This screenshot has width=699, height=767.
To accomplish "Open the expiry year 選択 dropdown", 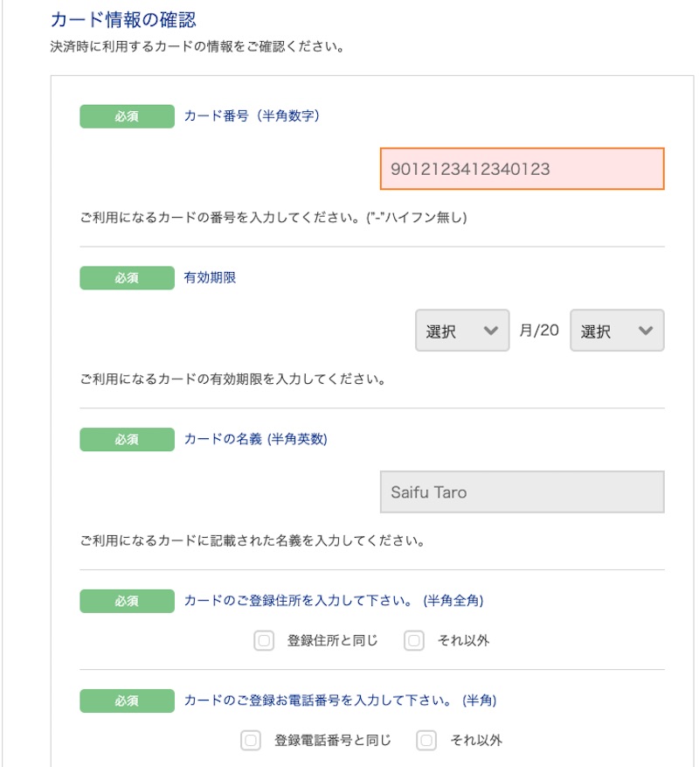I will [617, 331].
